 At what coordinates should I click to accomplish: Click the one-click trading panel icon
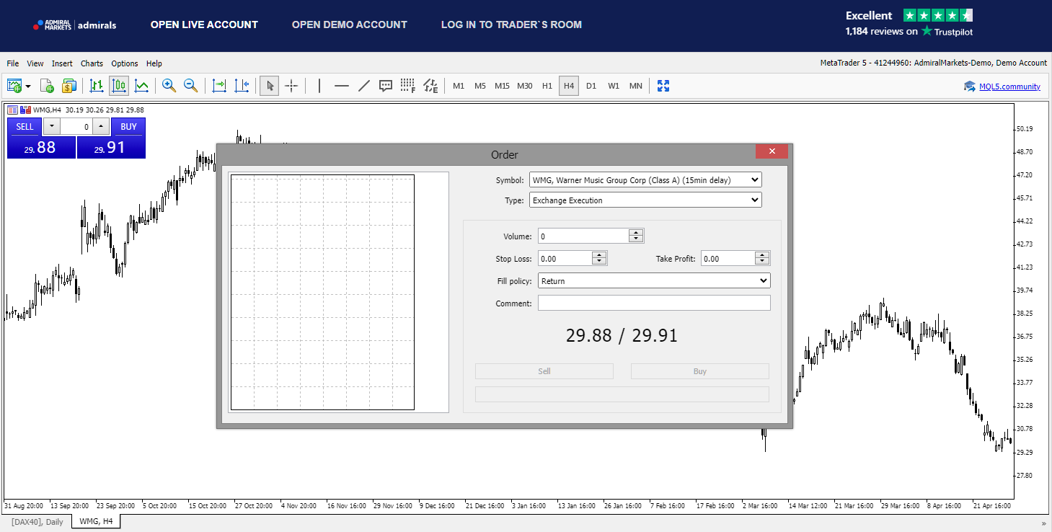[x=12, y=110]
